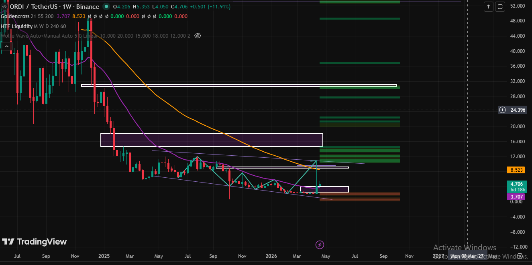Collapse the indicator legend with the chevron
The height and width of the screenshot is (265, 532).
[6, 46]
